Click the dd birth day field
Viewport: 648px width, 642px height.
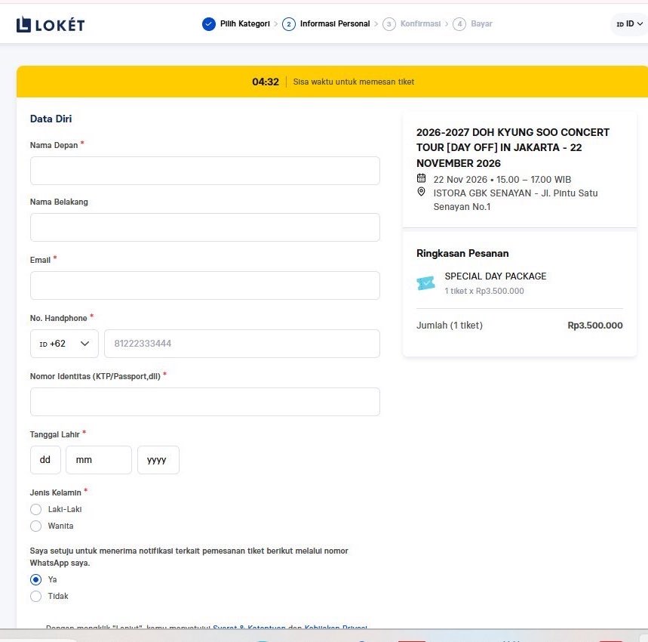tap(45, 459)
